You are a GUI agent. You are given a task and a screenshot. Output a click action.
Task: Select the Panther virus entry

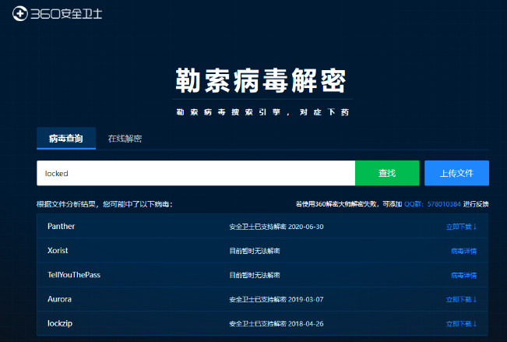(x=61, y=227)
